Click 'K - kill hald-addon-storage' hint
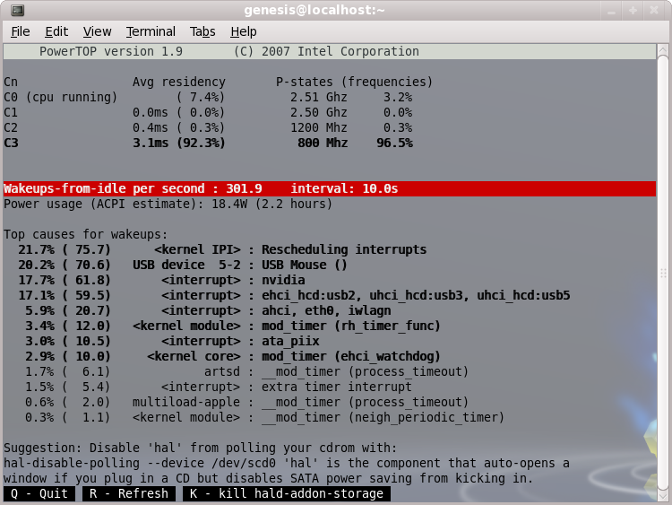Viewport: 672px width, 505px height. pos(287,493)
